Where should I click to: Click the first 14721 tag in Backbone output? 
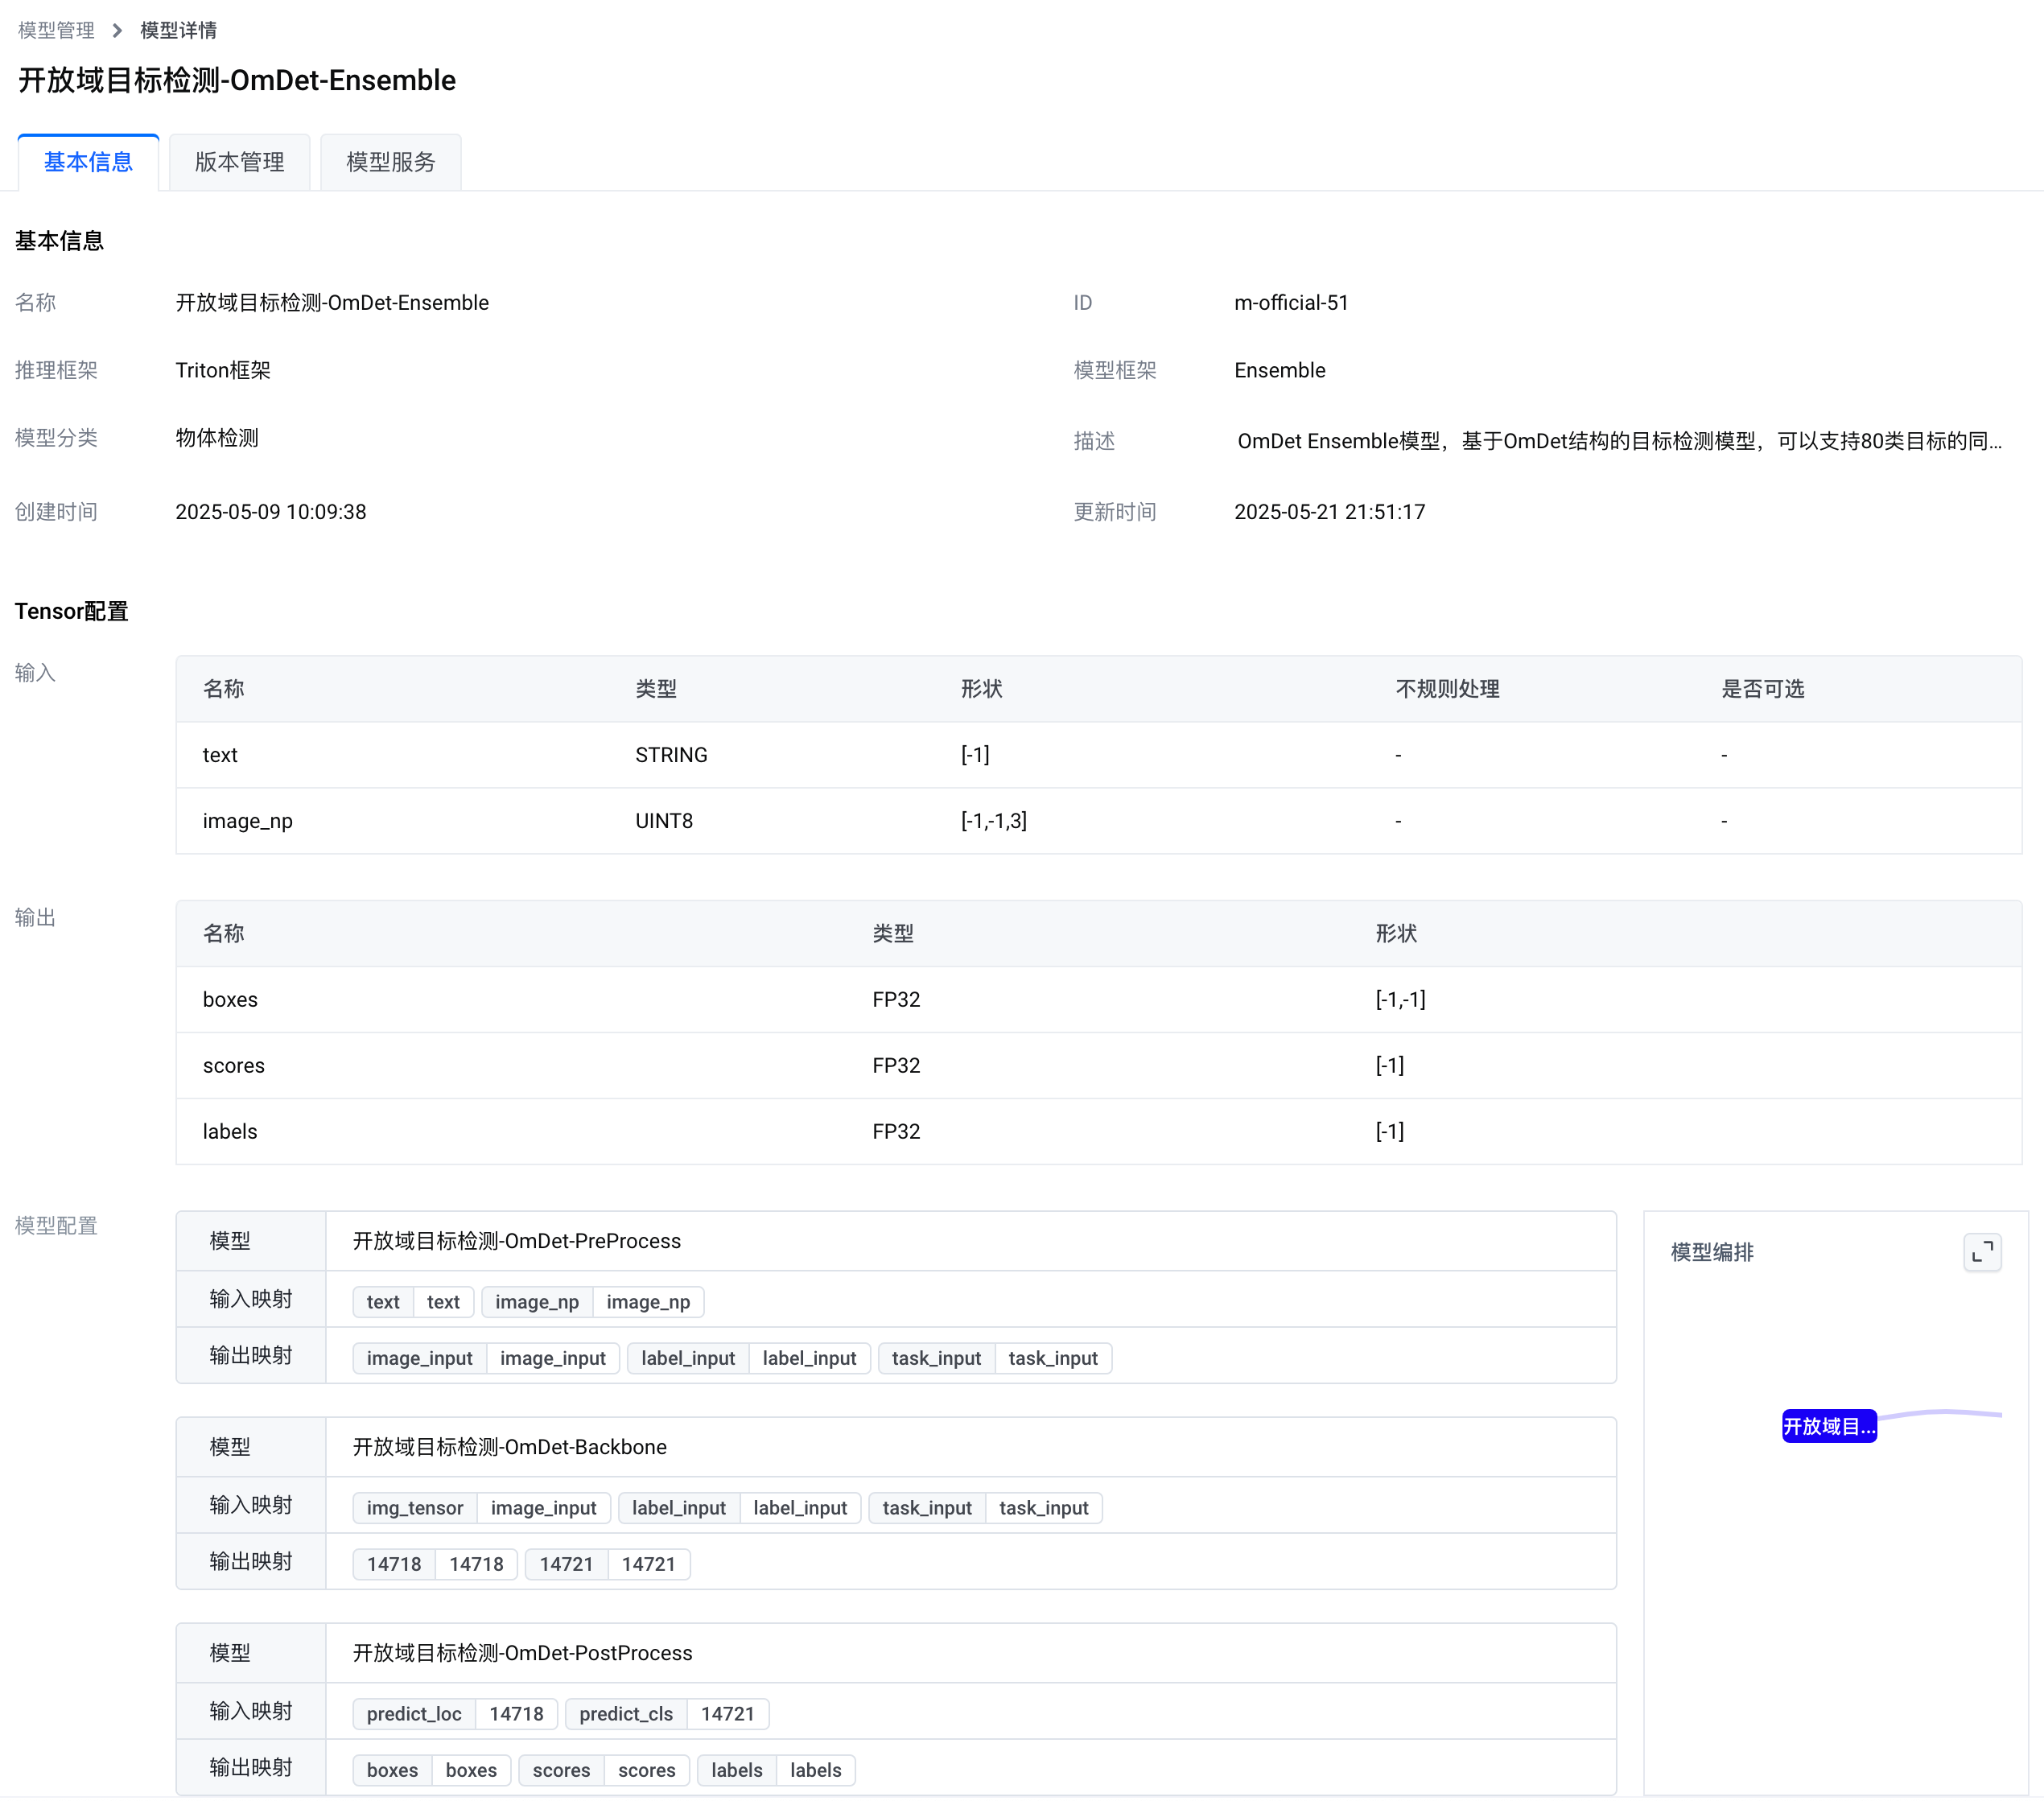click(566, 1564)
